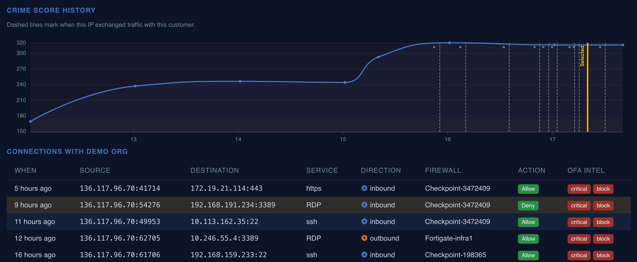Click destination 172.19.21.114:443
Viewport: 637px width, 262px height.
(x=227, y=188)
